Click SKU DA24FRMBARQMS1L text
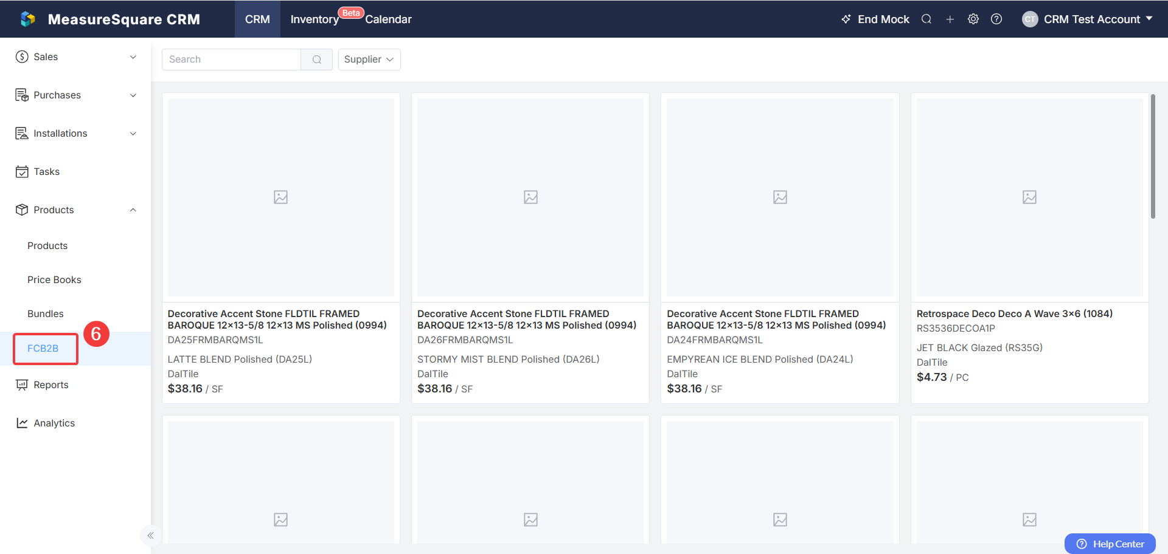The image size is (1168, 554). (x=715, y=340)
